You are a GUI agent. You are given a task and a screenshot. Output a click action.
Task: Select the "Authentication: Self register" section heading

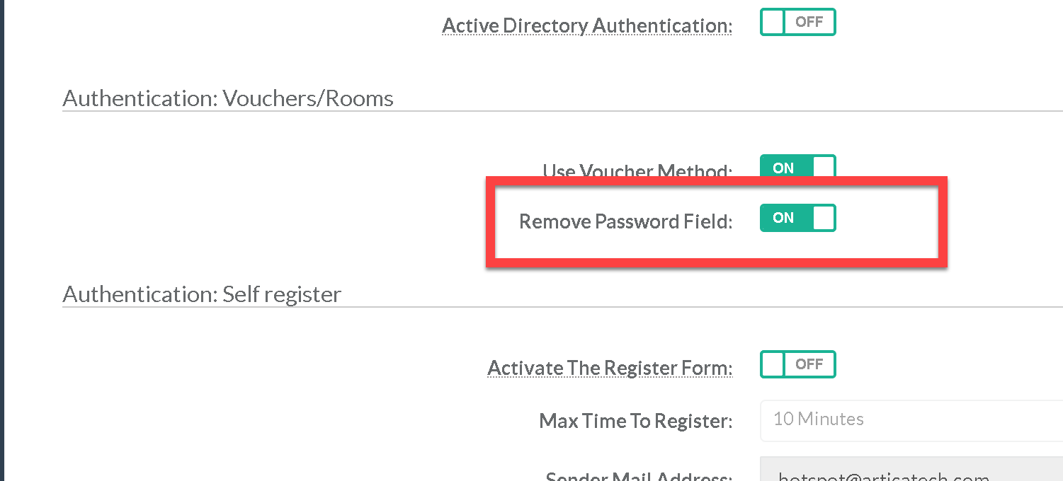click(202, 294)
